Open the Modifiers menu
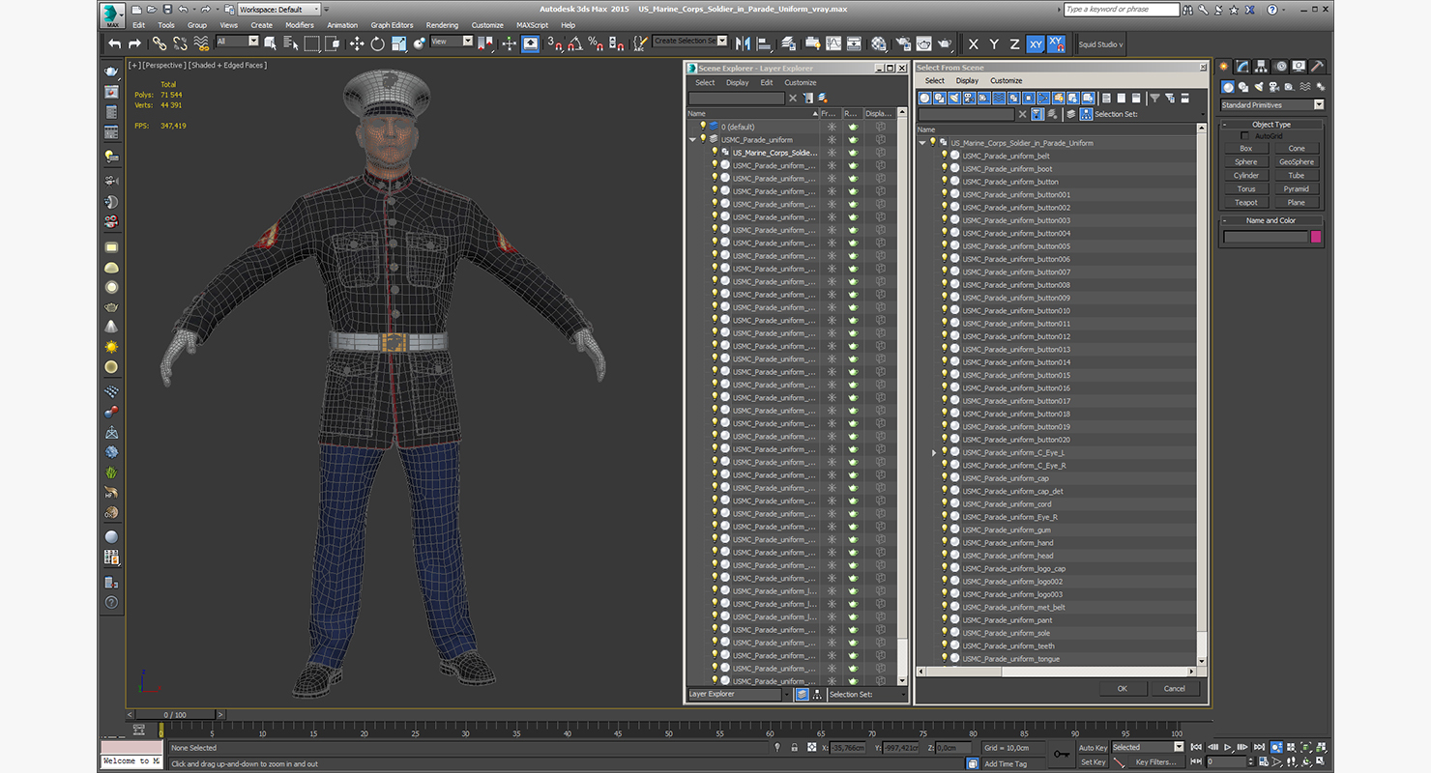Viewport: 1431px width, 773px height. click(x=300, y=25)
